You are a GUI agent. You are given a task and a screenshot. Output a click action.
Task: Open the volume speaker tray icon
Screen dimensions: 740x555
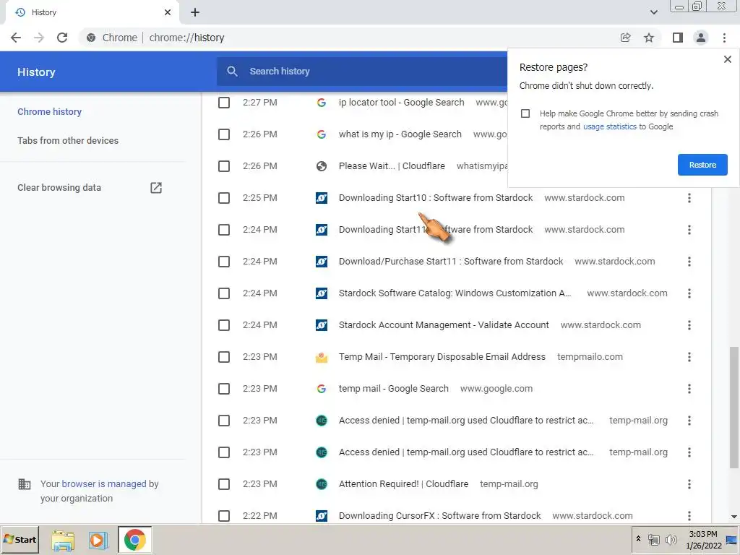[671, 539]
